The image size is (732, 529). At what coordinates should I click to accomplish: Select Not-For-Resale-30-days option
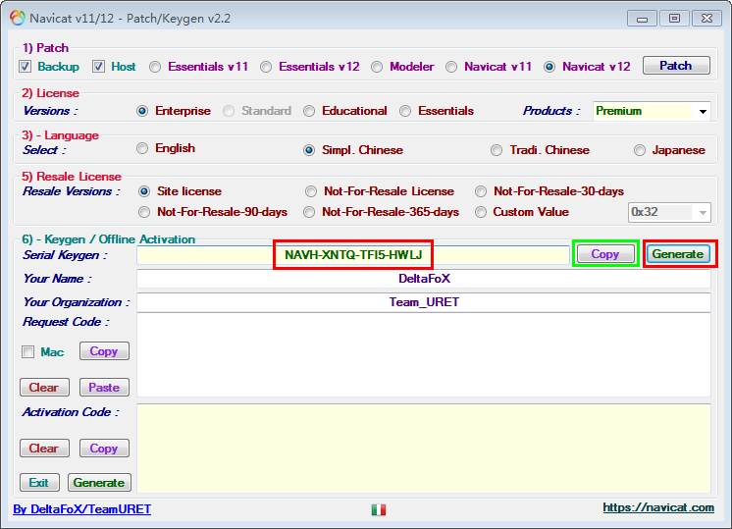(x=481, y=191)
